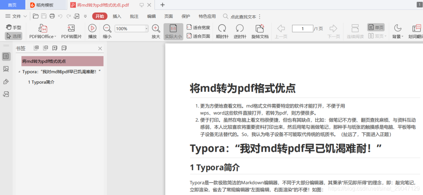This screenshot has width=423, height=195.
Task: Expand the arrow next to 文件
Action: point(25,17)
